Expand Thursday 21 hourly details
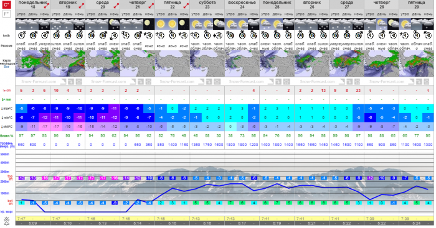Viewport: 436px width, 228px height. click(151, 6)
